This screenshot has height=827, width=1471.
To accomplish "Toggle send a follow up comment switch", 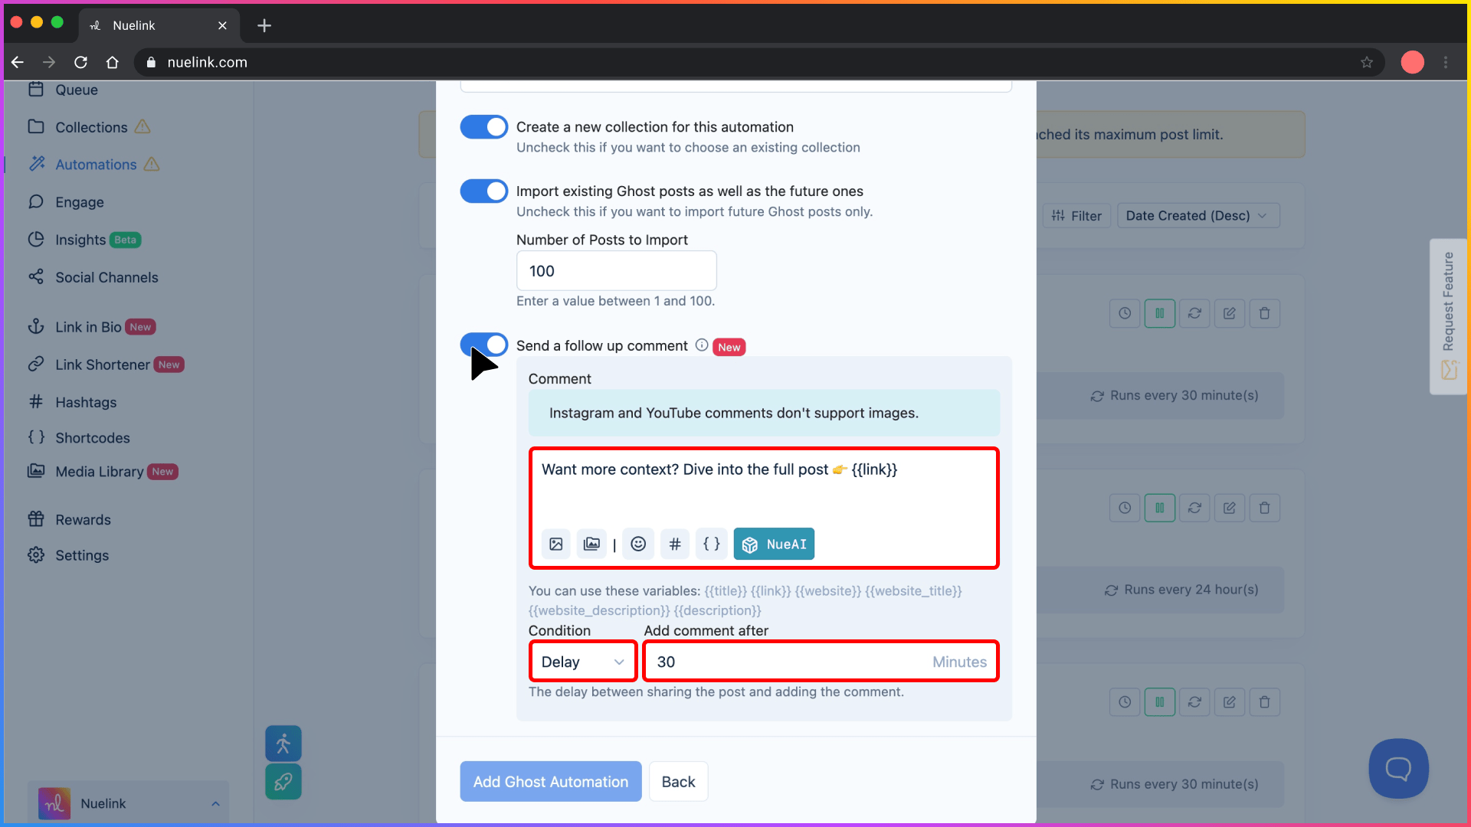I will coord(484,345).
